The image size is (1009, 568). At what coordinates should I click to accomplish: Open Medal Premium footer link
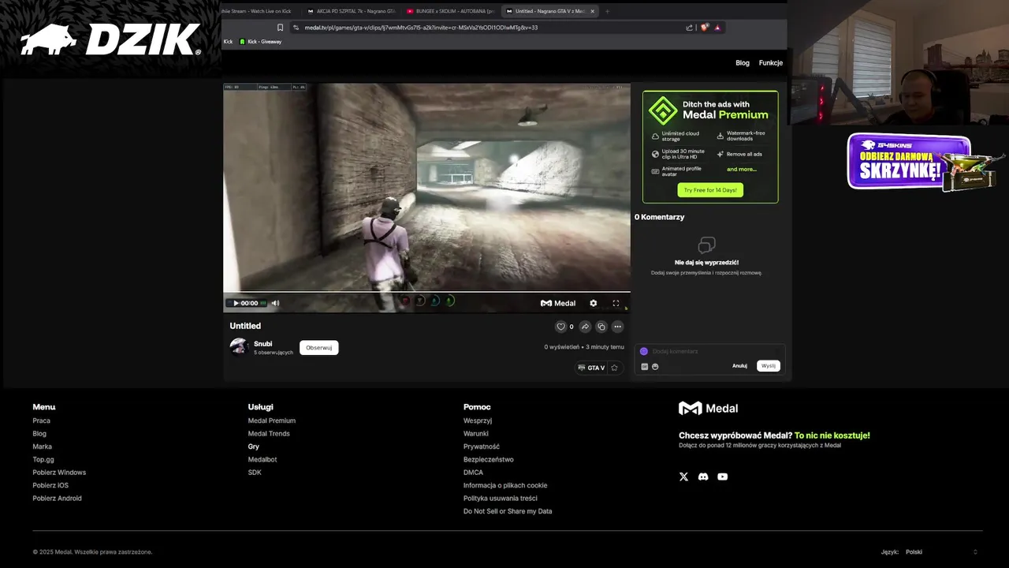[272, 420]
